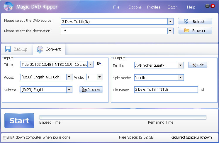The height and width of the screenshot is (143, 219).
Task: Click the Remaining Time label
Action: pyautogui.click(x=161, y=122)
